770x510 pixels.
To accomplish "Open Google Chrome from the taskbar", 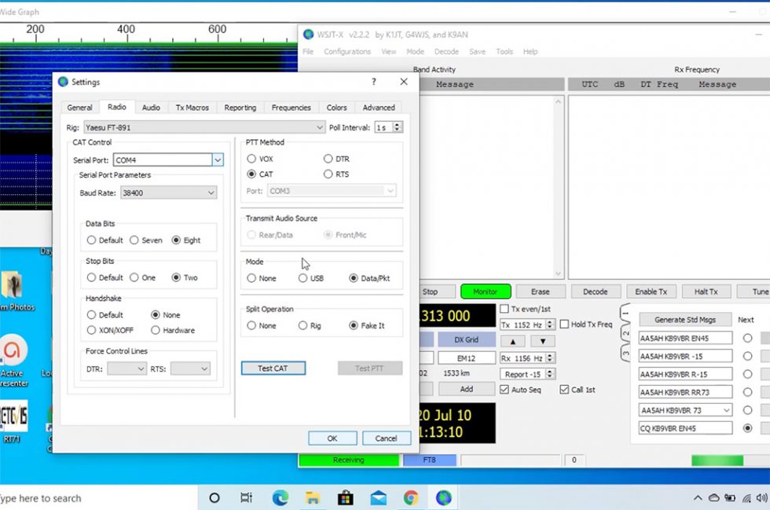I will point(411,498).
